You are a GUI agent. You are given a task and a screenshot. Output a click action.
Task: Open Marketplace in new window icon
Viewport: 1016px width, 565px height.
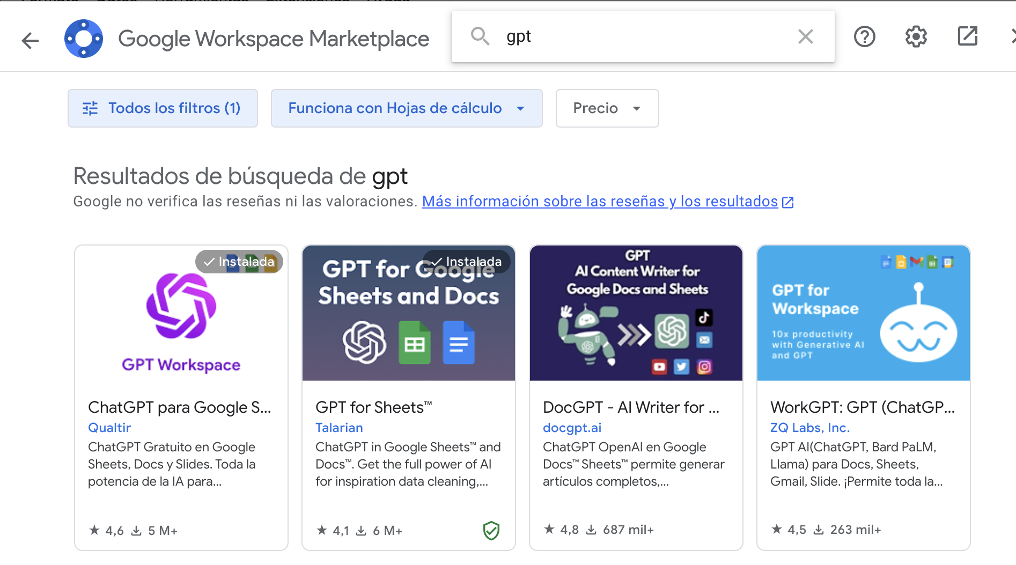(967, 36)
